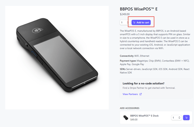Click the WisePOS E Dock accessory thumbnail
Screen dimensions: 194x127
coord(126,117)
